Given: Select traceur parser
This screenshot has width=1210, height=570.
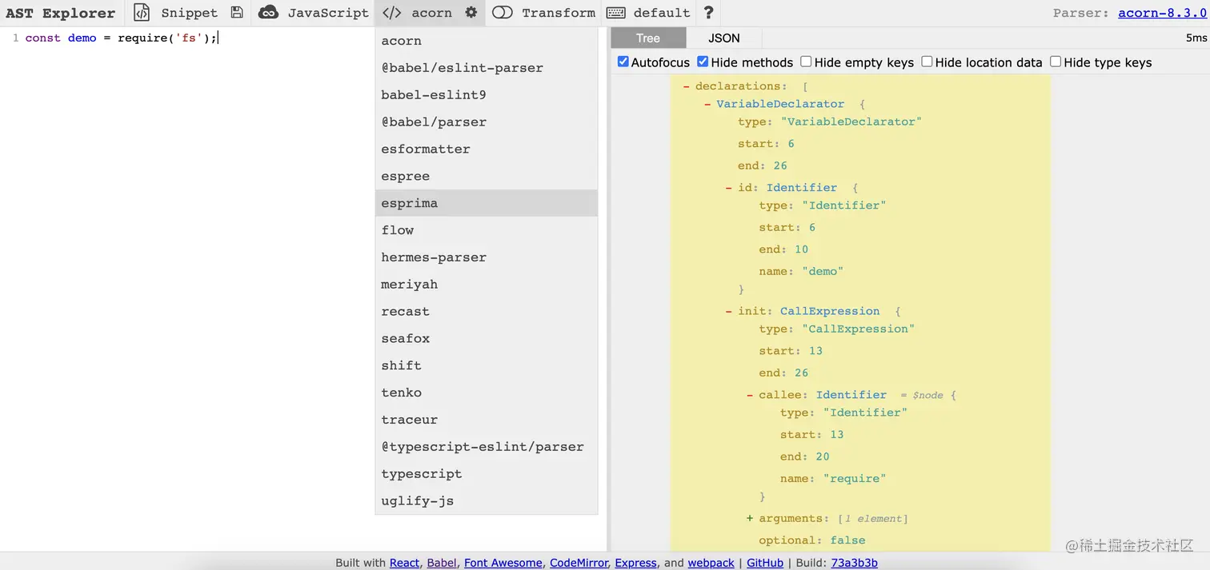Looking at the screenshot, I should [487, 420].
